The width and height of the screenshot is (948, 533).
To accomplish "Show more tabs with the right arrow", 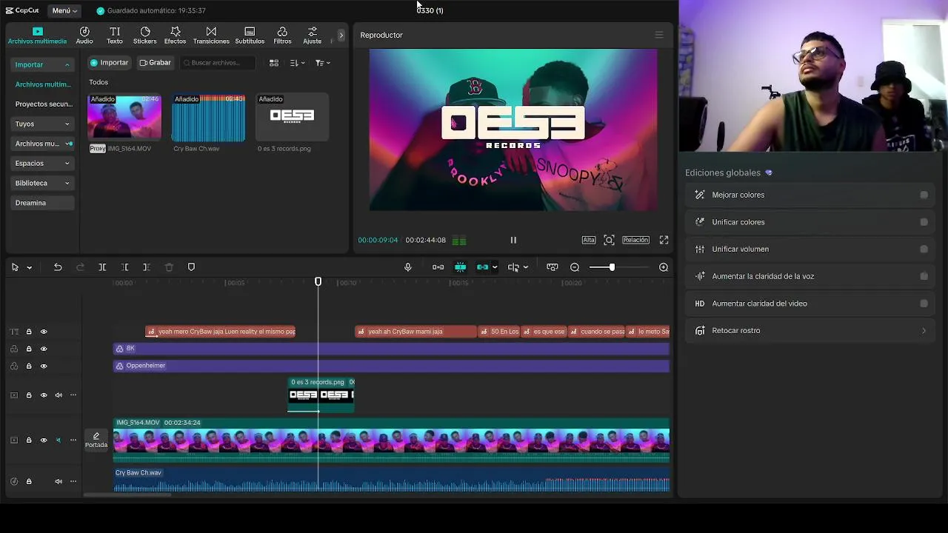I will tap(341, 35).
